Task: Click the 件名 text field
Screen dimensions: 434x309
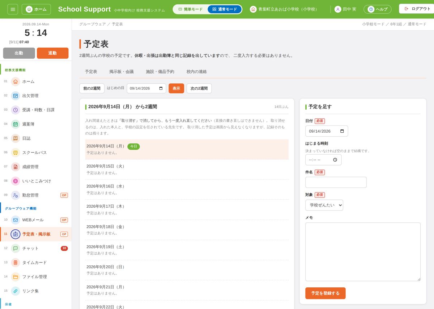Action: 336,182
